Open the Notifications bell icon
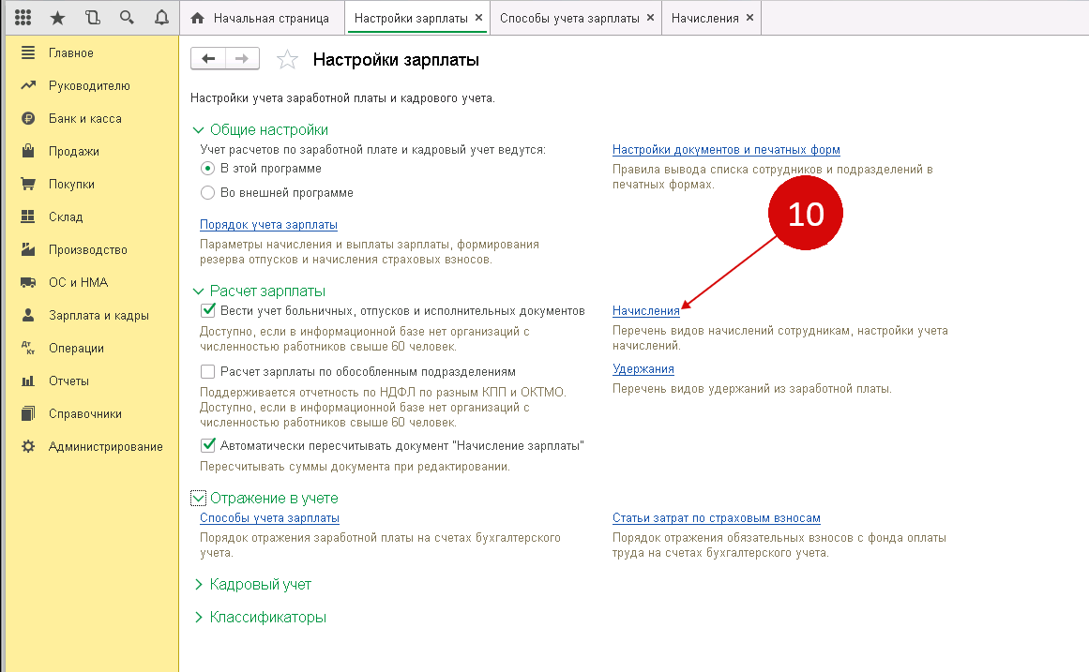 (x=161, y=18)
